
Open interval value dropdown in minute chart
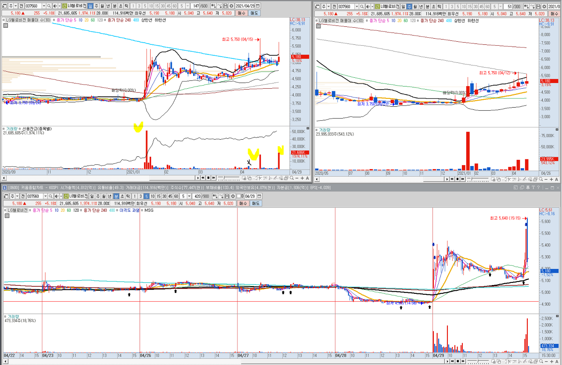point(189,196)
